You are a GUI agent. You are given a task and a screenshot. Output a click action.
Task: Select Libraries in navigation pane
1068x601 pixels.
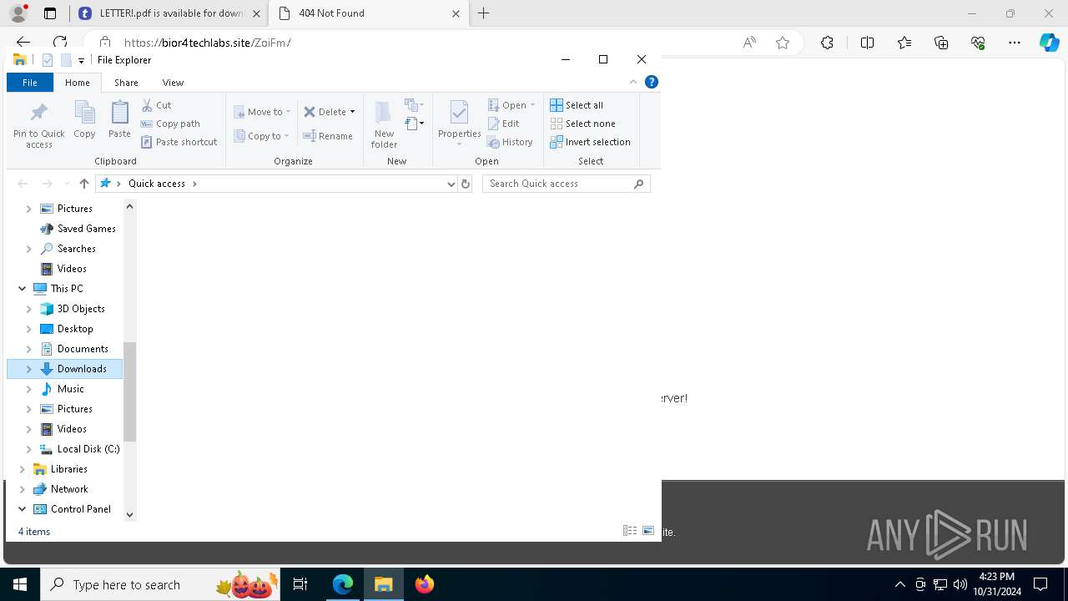pos(60,469)
